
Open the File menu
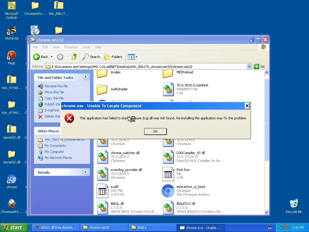click(x=35, y=47)
